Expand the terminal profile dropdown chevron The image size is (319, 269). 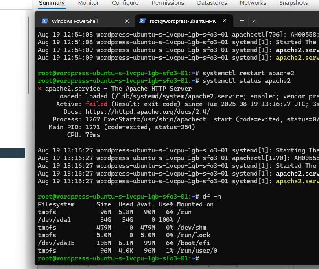(x=254, y=21)
